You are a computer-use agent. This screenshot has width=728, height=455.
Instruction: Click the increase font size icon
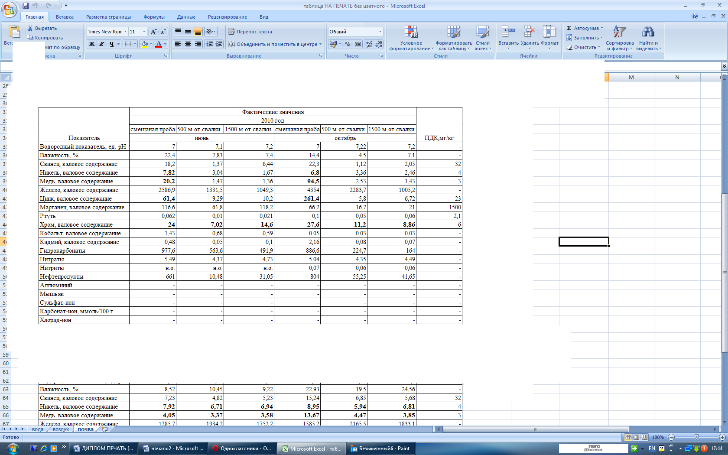click(x=153, y=32)
